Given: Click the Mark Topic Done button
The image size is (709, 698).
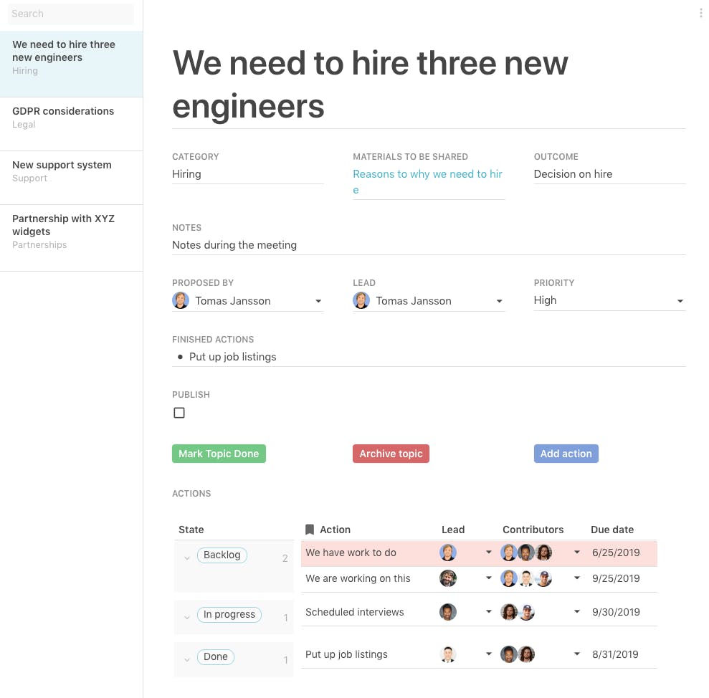Looking at the screenshot, I should point(219,454).
